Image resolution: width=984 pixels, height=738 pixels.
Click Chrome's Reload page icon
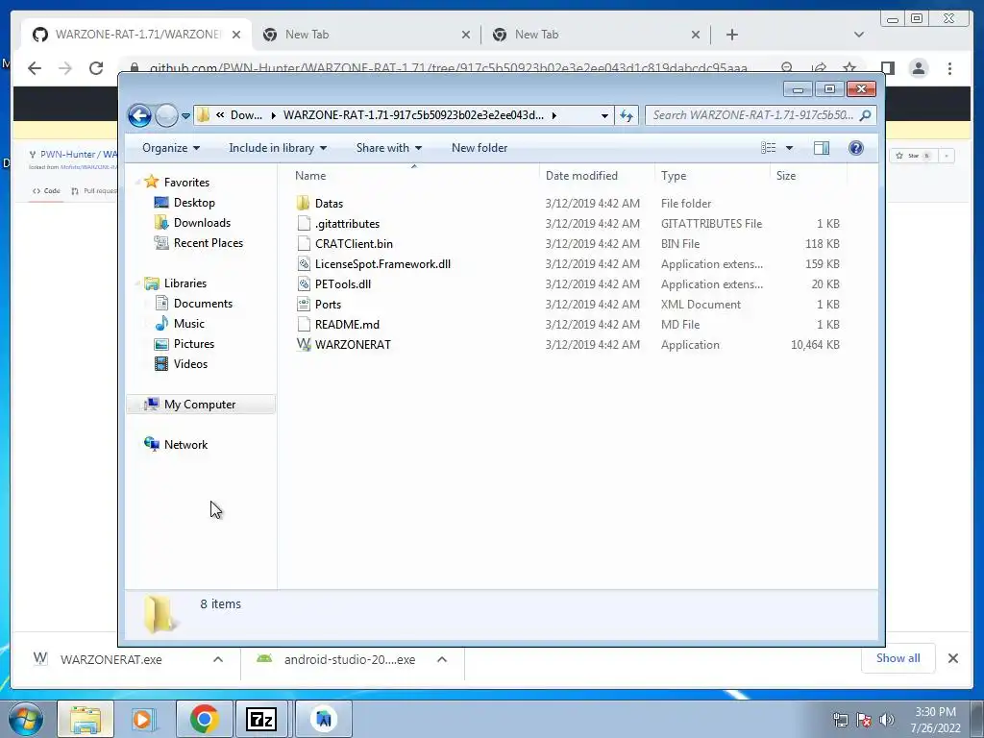tap(96, 68)
